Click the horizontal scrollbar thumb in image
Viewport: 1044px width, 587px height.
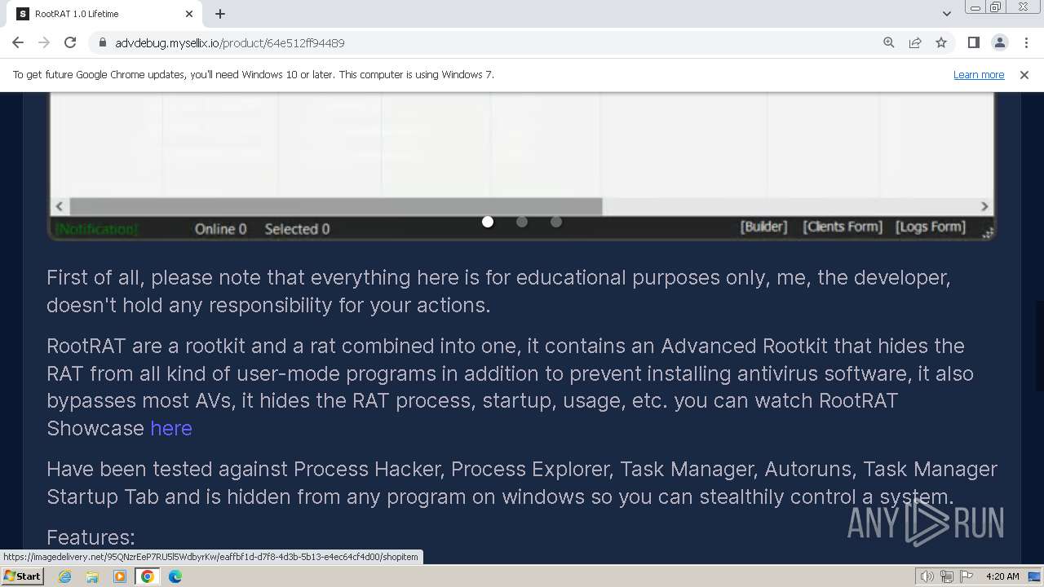click(335, 206)
